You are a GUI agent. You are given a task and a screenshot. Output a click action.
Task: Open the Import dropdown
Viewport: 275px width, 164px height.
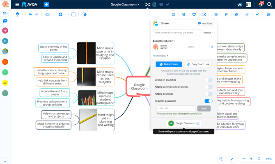[208, 32]
